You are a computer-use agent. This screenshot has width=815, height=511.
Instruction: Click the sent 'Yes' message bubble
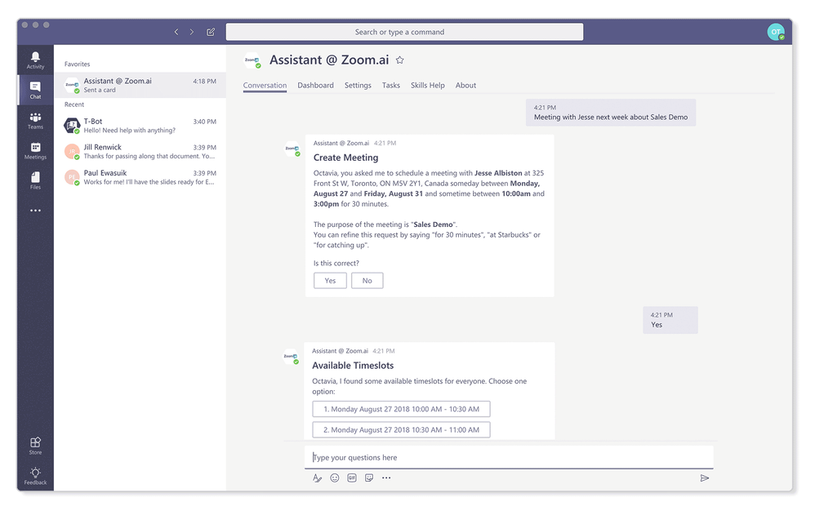click(670, 320)
